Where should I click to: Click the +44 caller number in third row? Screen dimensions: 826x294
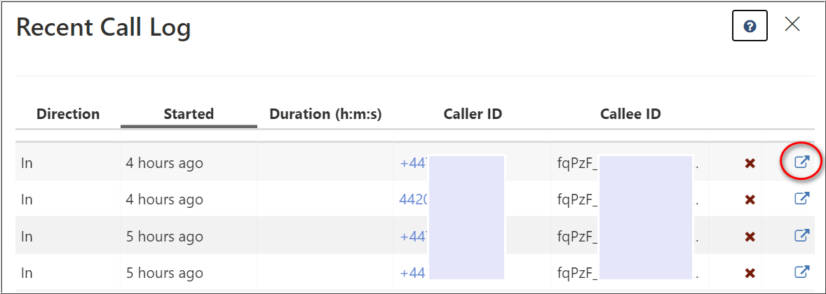point(415,237)
